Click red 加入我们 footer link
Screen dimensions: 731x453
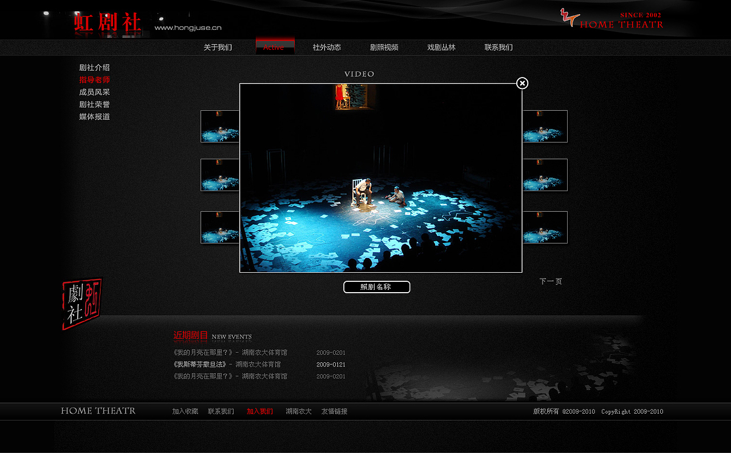pos(260,411)
